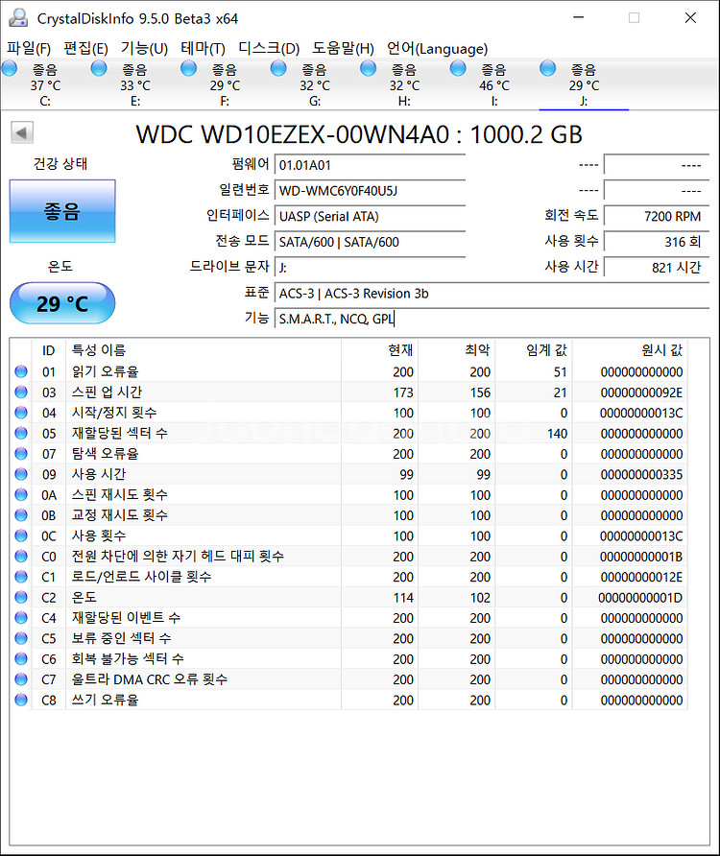Screen dimensions: 720x856
Task: Click the 7200 RPM rotation speed field
Action: click(x=657, y=217)
